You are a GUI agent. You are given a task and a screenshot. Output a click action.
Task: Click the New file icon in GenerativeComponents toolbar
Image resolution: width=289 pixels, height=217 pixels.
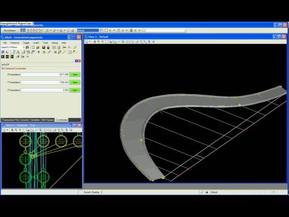pos(33,47)
